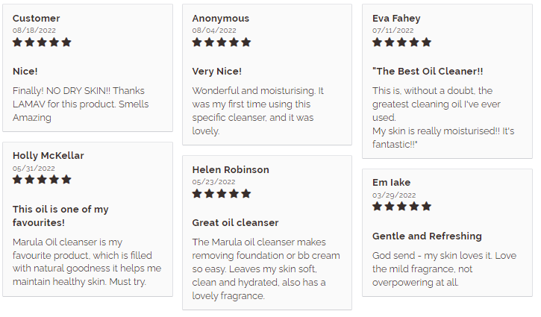This screenshot has height=317, width=541.
Task: Select "The Best Oil Cleaner!!" review title
Action: coord(428,72)
